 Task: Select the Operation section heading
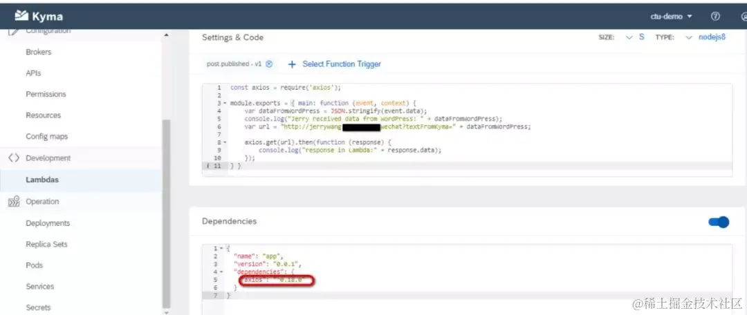42,201
